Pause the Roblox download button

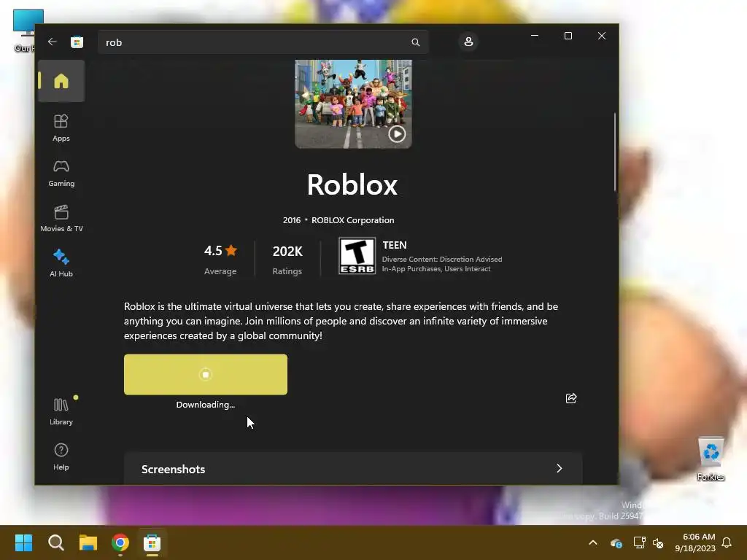click(x=205, y=374)
